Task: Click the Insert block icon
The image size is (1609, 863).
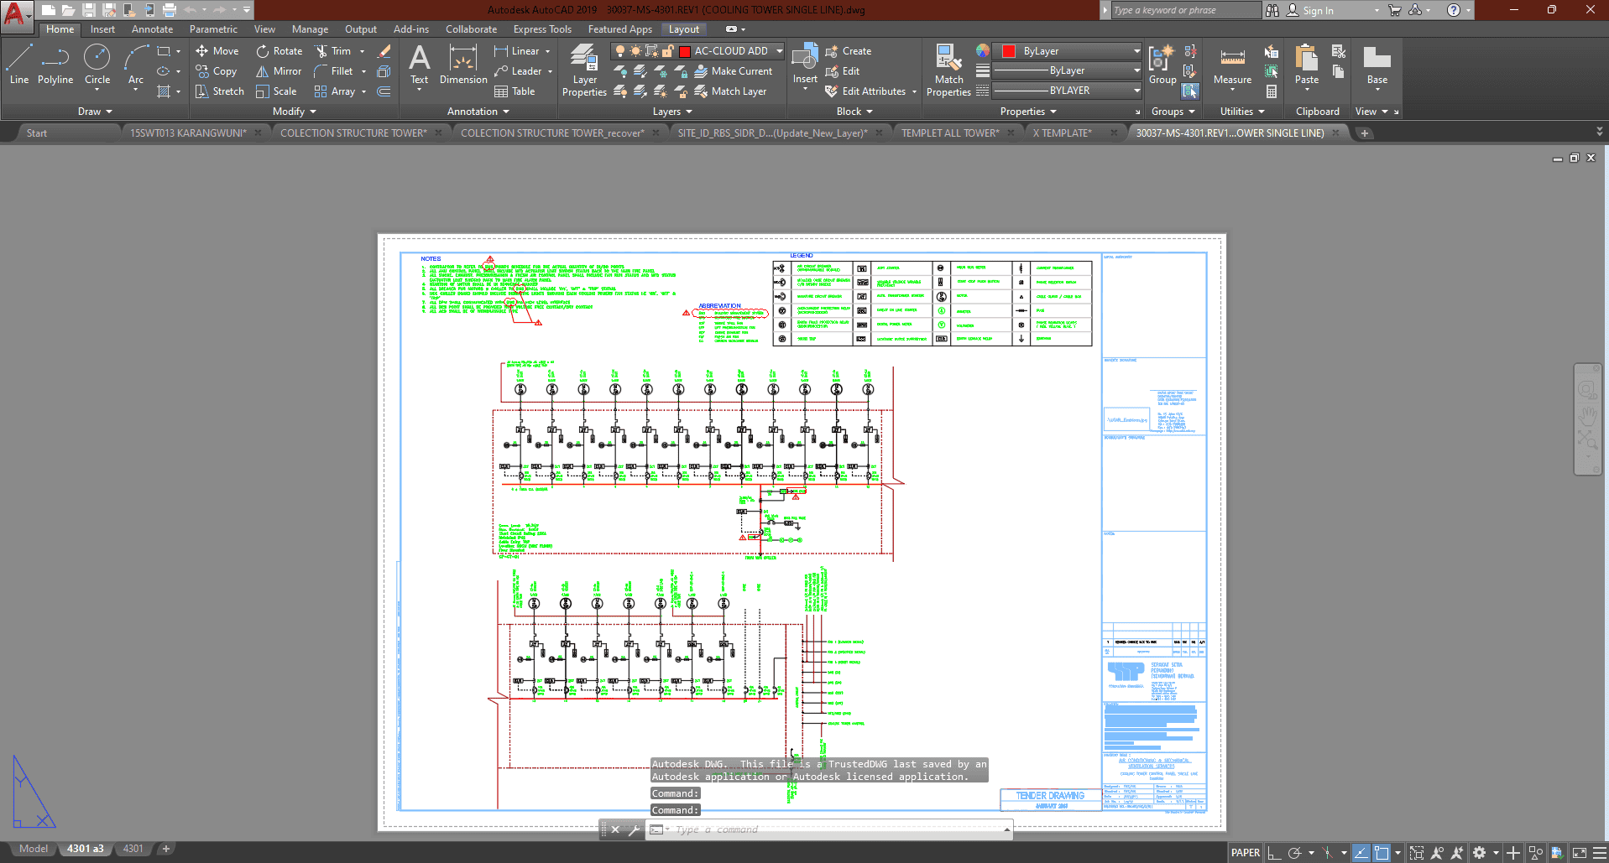Action: 805,59
